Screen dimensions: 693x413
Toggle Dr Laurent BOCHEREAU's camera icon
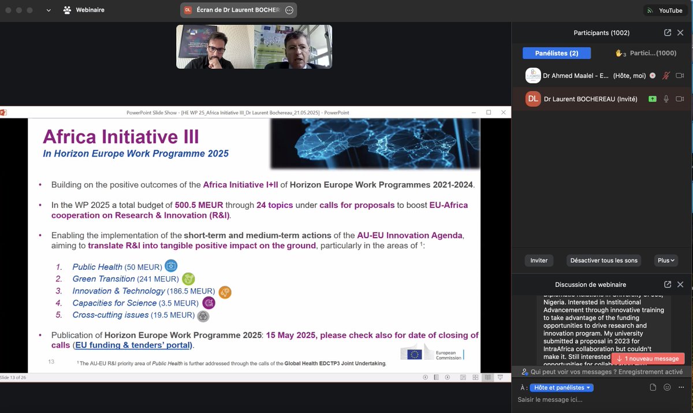coord(680,99)
